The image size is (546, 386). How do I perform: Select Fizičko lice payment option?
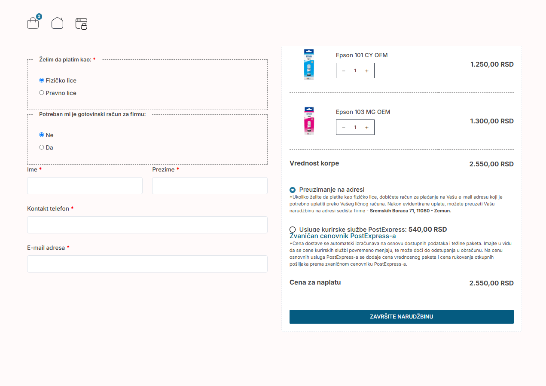42,80
